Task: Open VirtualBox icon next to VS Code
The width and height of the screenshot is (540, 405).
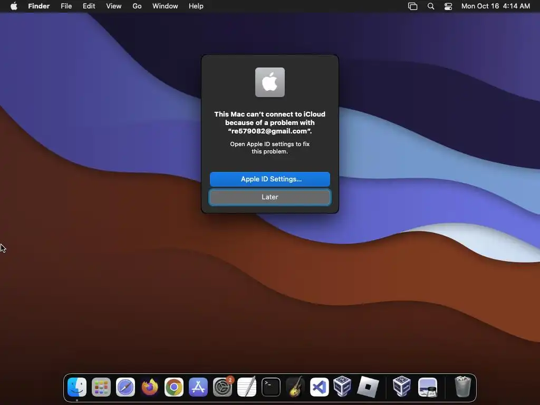Action: (342, 387)
